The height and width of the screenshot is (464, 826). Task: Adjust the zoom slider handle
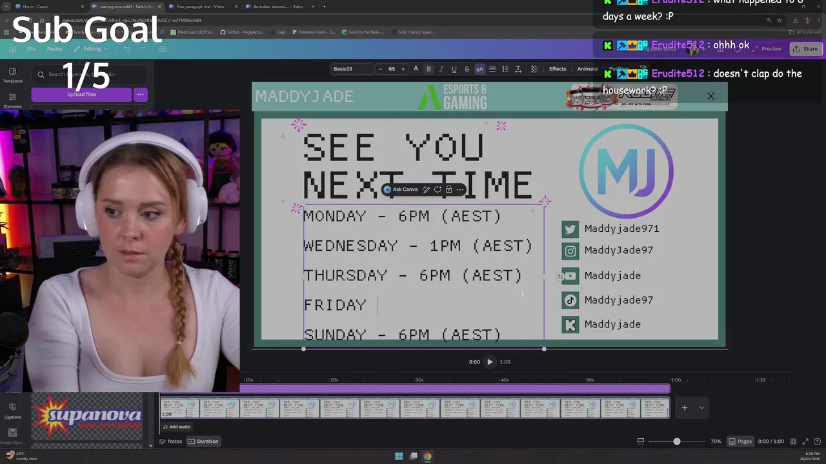676,441
